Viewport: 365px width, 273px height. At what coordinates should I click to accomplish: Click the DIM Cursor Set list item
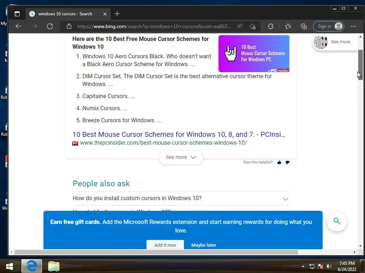pyautogui.click(x=177, y=80)
